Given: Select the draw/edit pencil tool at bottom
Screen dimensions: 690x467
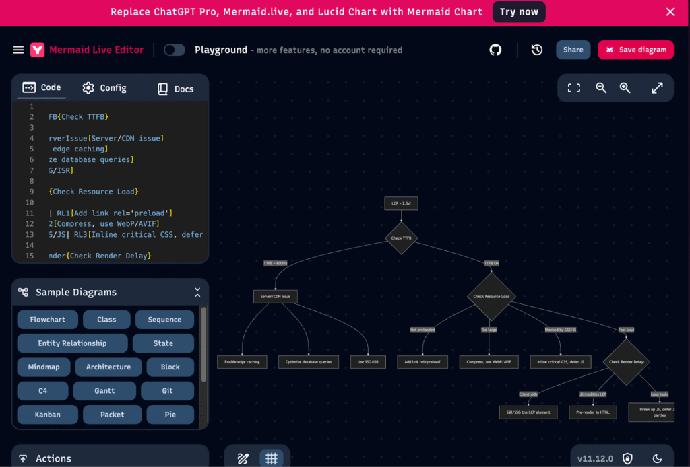Looking at the screenshot, I should coord(243,458).
